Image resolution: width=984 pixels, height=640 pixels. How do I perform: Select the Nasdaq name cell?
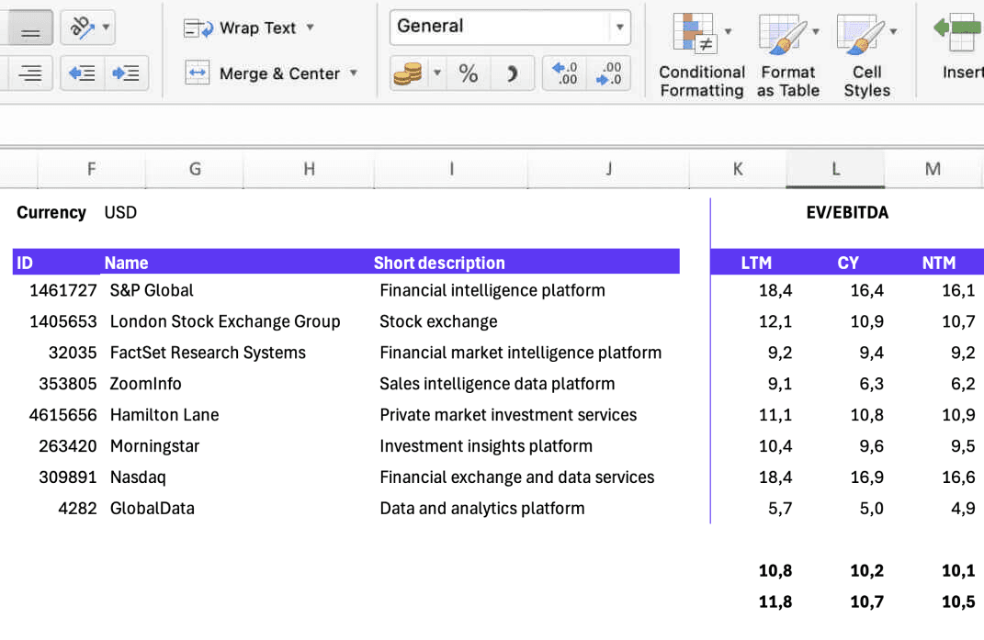(x=138, y=477)
